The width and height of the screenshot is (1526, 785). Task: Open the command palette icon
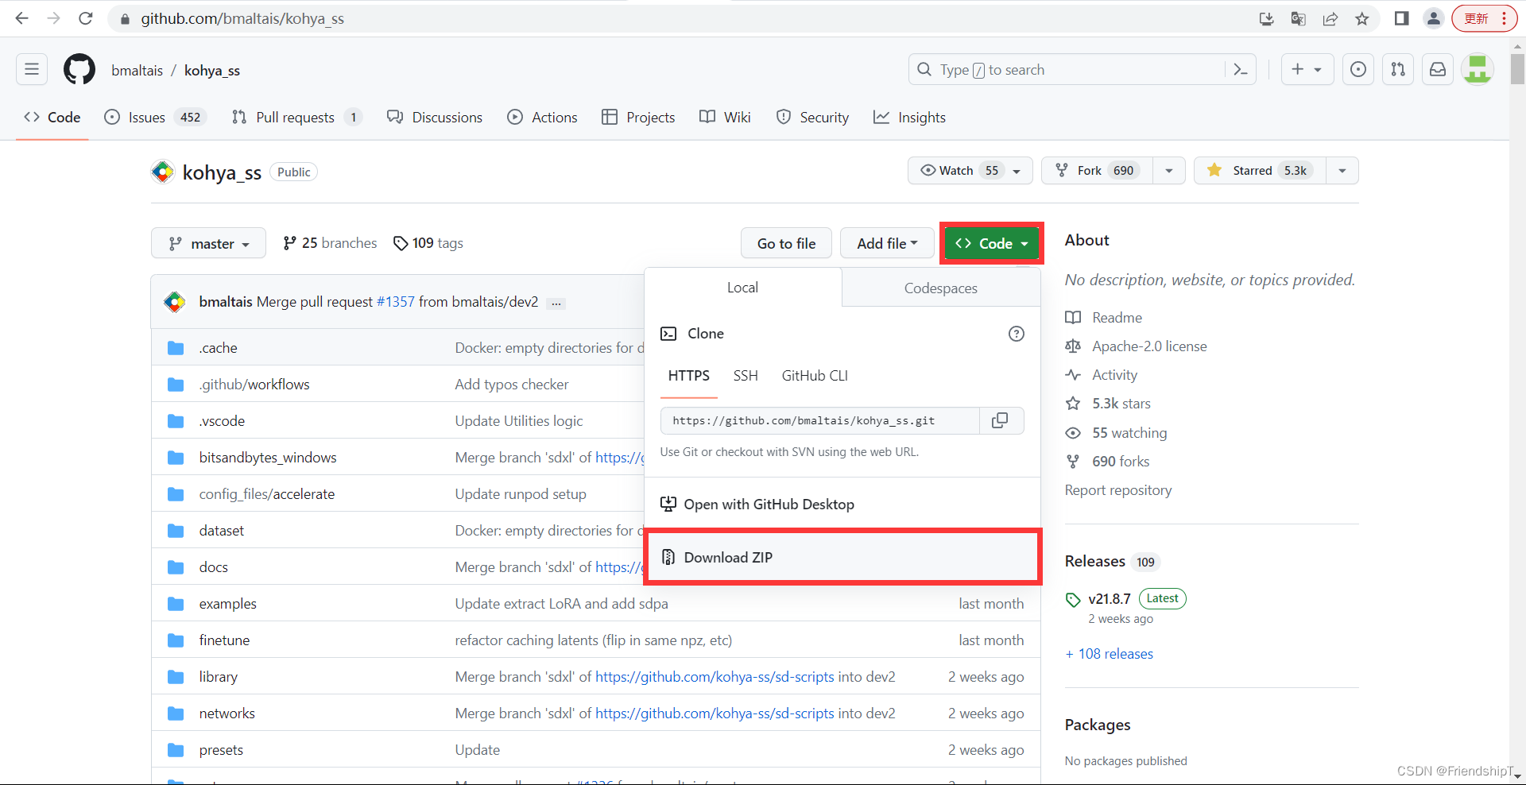(1240, 70)
